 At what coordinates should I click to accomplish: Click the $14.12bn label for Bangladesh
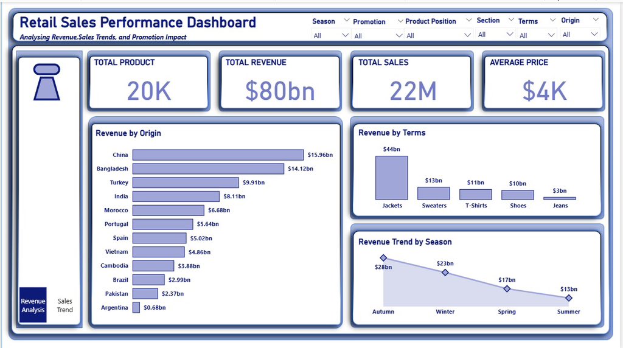click(301, 169)
